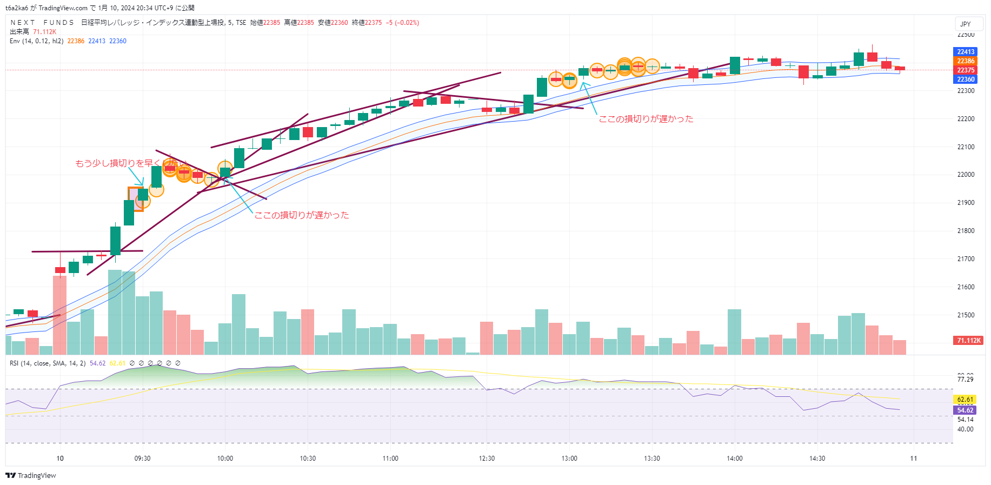Click the NEXT FUNDS symbol title

pos(42,23)
